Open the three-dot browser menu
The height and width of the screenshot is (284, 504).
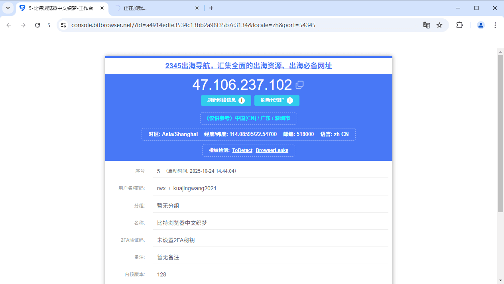[496, 25]
